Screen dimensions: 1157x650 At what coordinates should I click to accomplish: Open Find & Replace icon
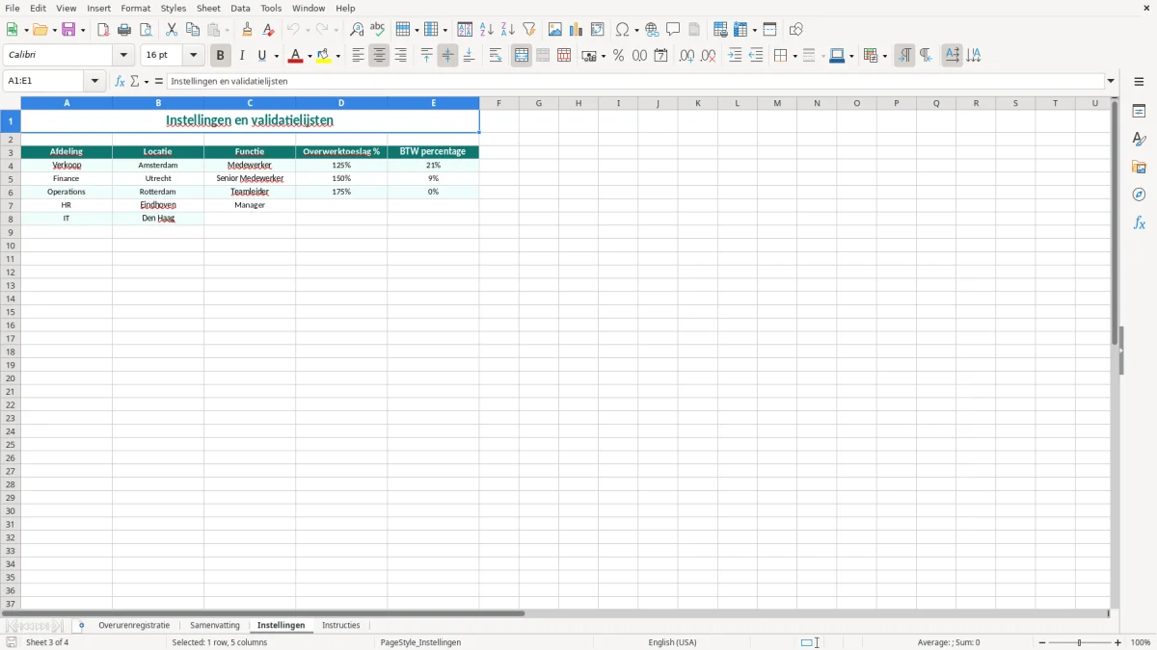coord(357,30)
